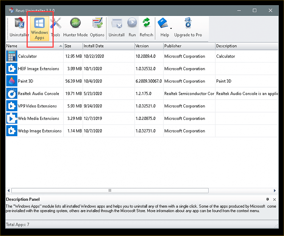Click the horizontal scrollbar thumb
Image resolution: width=284 pixels, height=236 pixels.
[x=110, y=191]
